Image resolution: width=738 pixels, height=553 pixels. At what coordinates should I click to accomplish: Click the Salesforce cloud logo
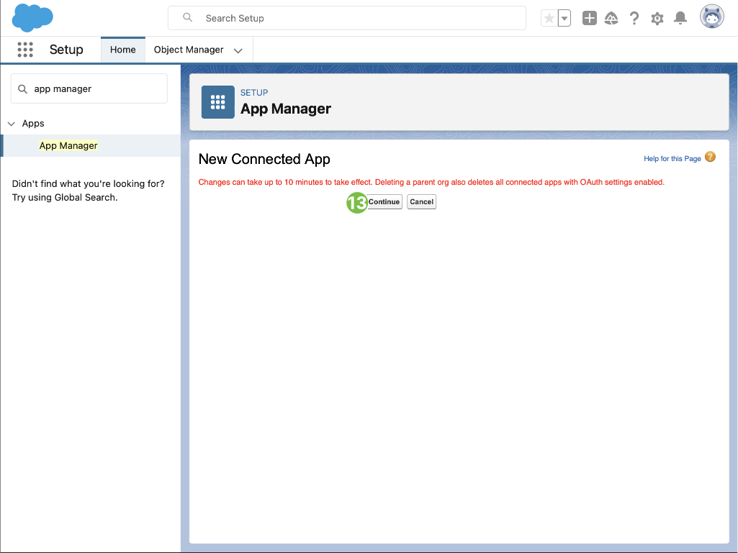click(32, 18)
